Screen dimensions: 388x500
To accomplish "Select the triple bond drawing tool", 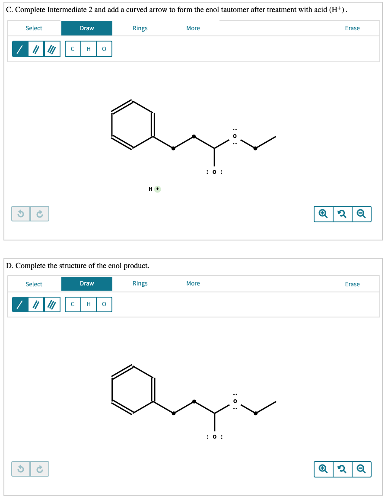I will coord(51,49).
